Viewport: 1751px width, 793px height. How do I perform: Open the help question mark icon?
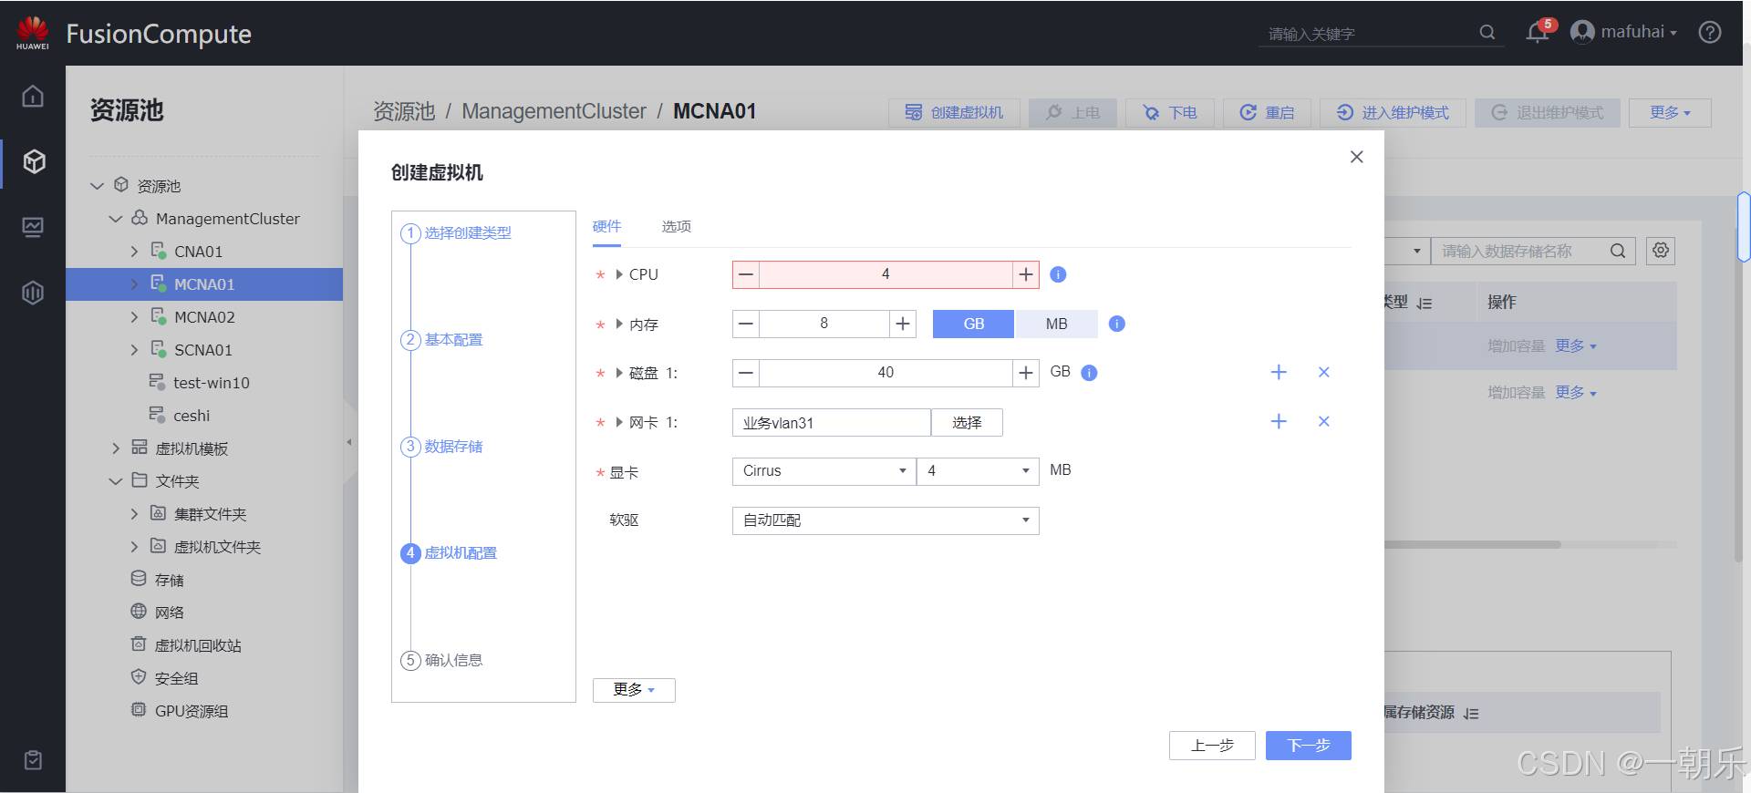click(x=1710, y=33)
